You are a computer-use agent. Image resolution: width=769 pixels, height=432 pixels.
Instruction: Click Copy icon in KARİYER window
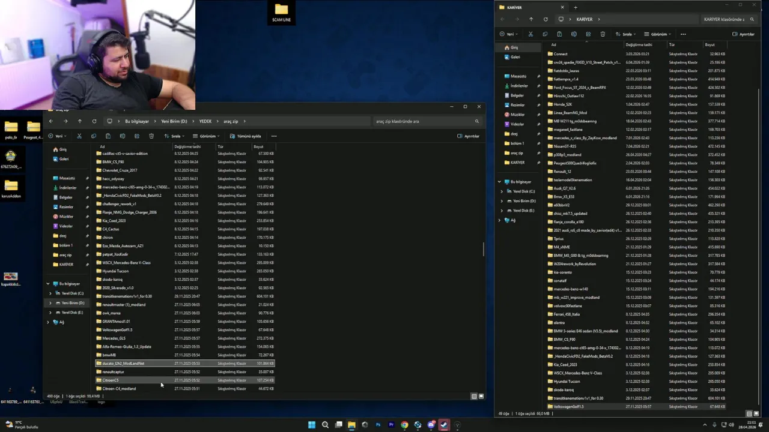tap(545, 34)
